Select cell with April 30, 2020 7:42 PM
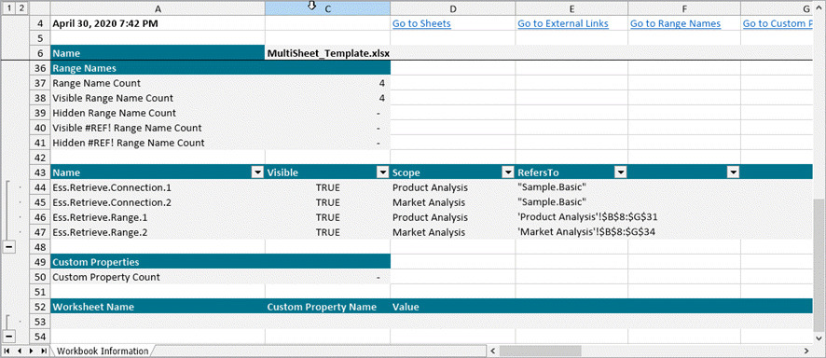Image resolution: width=826 pixels, height=358 pixels. click(158, 23)
